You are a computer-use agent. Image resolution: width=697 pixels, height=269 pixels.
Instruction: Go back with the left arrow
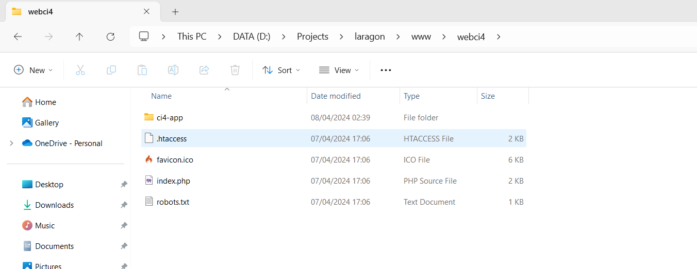pos(18,37)
